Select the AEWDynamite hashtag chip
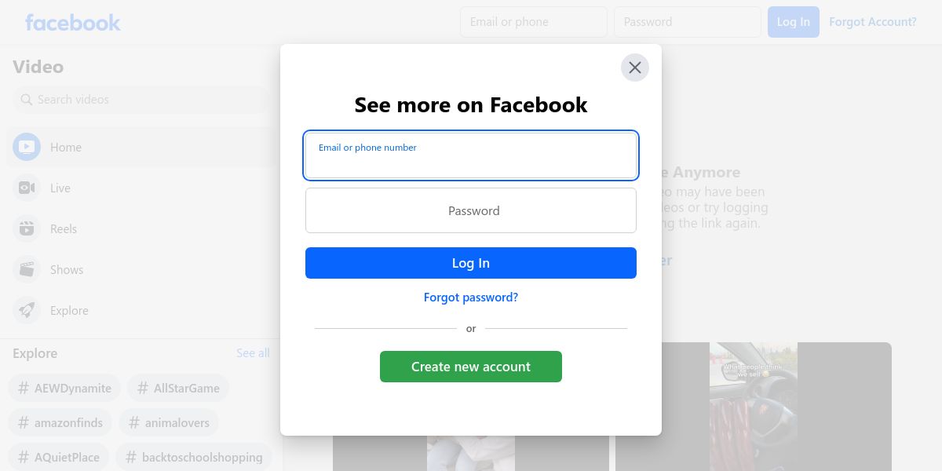 point(64,388)
